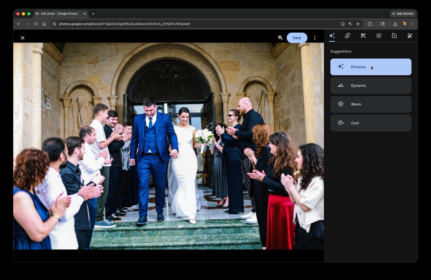Click the Warm sun icon
Screen dimensions: 431x280
[x=341, y=104]
